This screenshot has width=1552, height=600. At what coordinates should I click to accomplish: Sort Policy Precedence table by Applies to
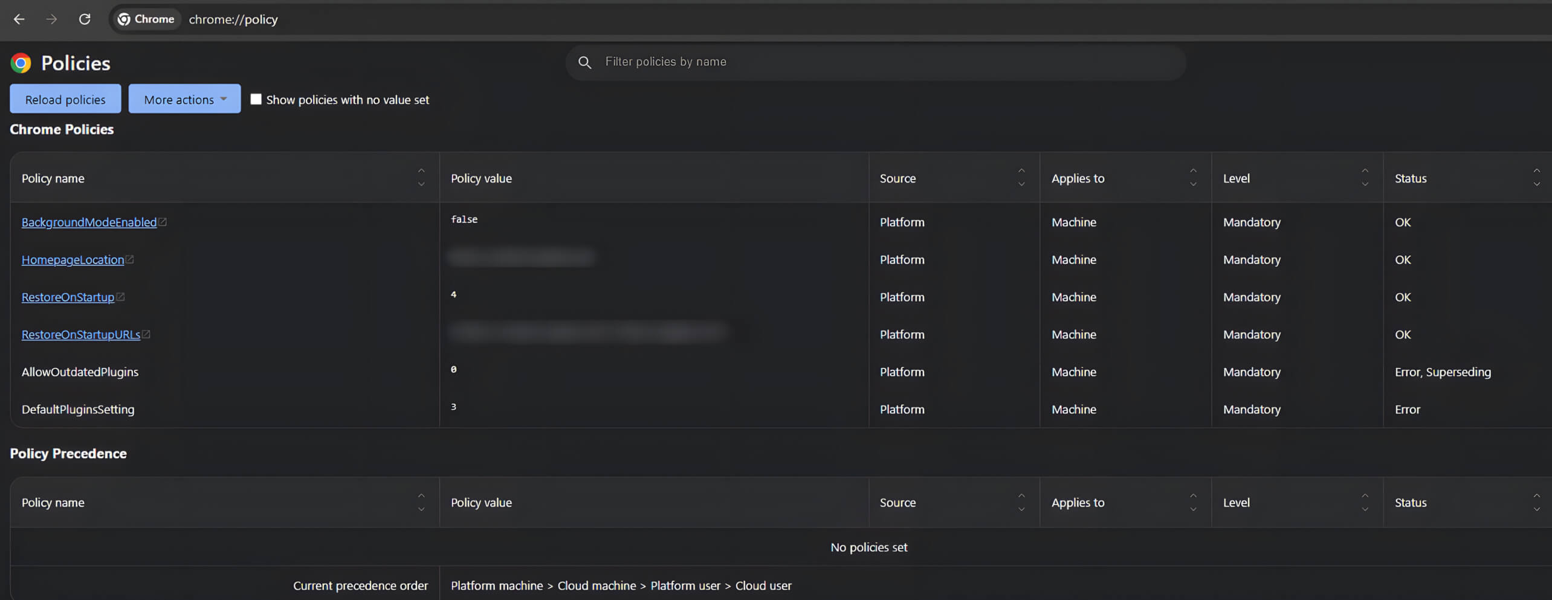[1193, 502]
